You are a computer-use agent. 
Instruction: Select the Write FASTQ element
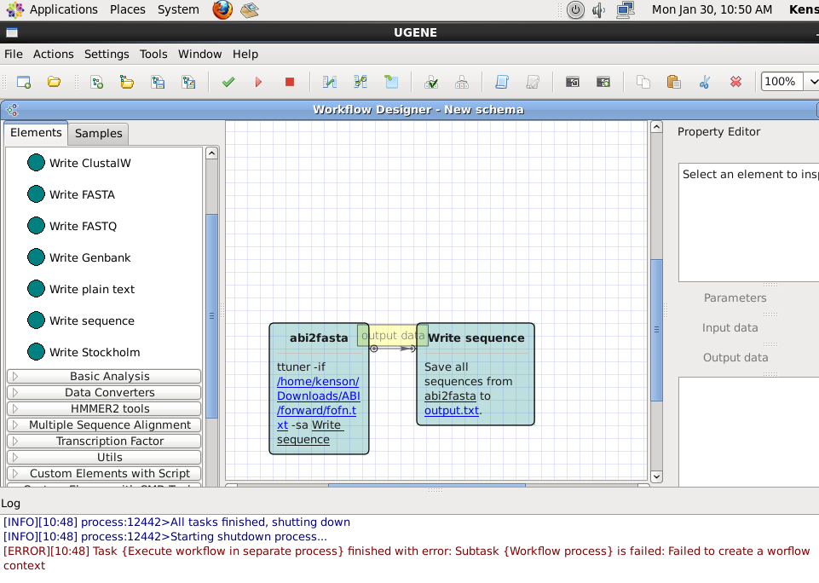(83, 226)
